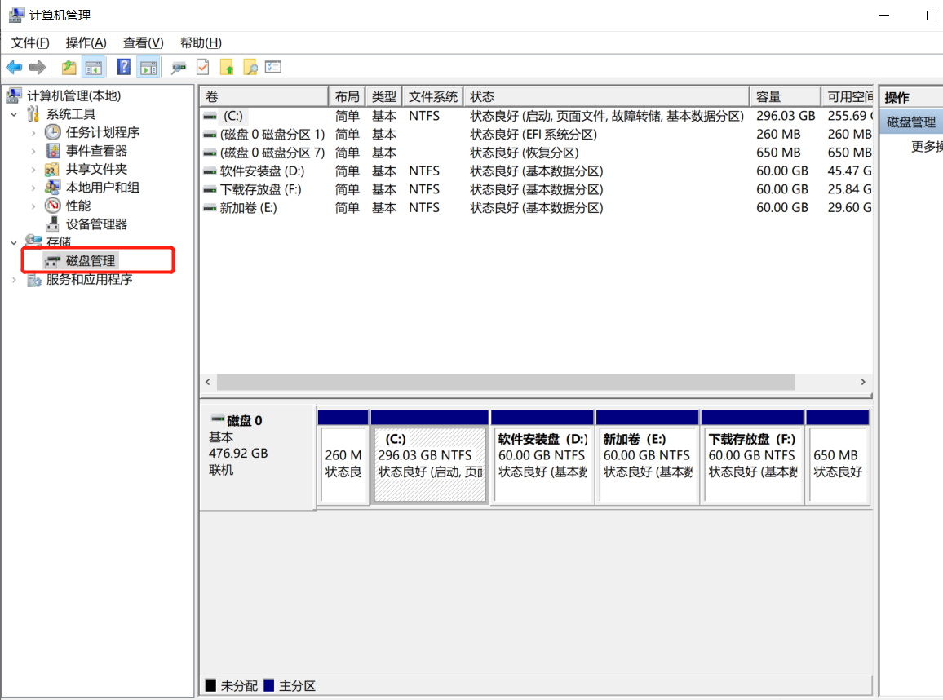Sort by the 卷 column header
This screenshot has width=943, height=700.
264,96
